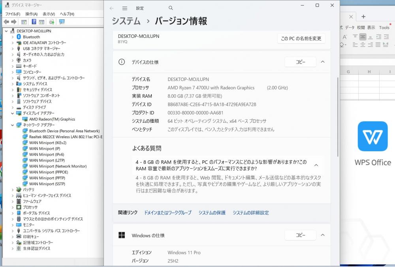
Task: Click the search magnifier icon in Settings
Action: pyautogui.click(x=171, y=8)
